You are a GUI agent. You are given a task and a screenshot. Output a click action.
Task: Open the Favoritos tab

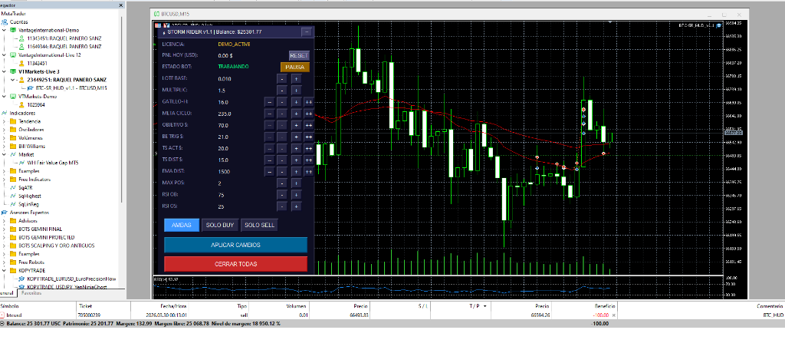[31, 293]
